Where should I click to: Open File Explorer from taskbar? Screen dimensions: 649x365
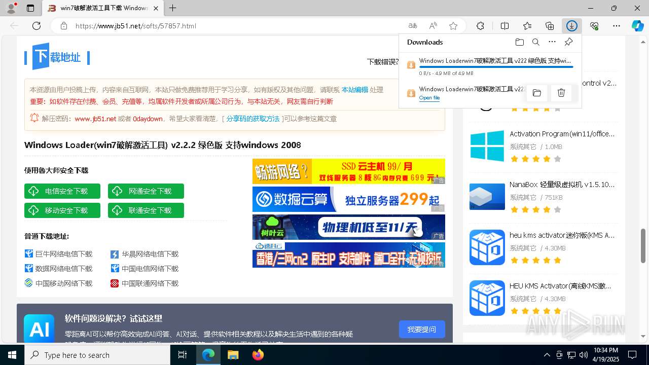(x=233, y=355)
